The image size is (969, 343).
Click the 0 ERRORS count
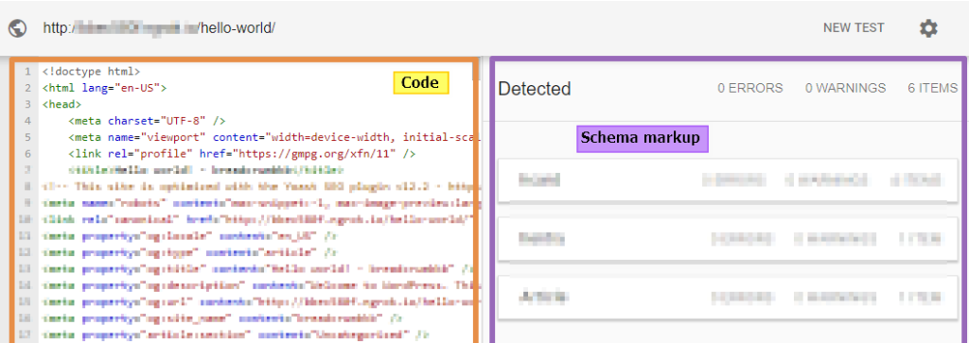750,88
